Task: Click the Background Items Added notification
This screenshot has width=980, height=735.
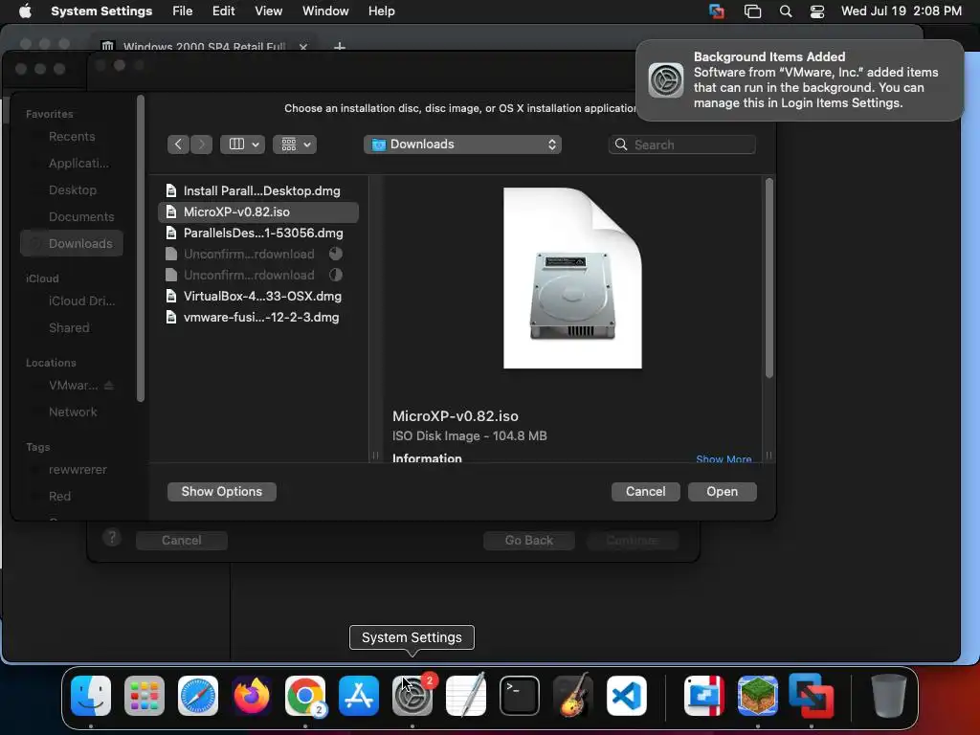Action: point(799,80)
